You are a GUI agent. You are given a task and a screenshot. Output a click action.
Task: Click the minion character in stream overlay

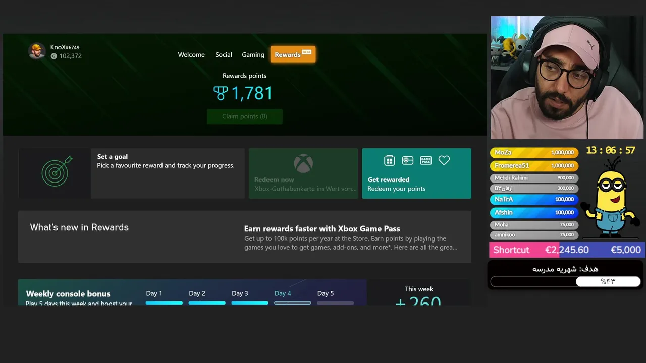611,199
